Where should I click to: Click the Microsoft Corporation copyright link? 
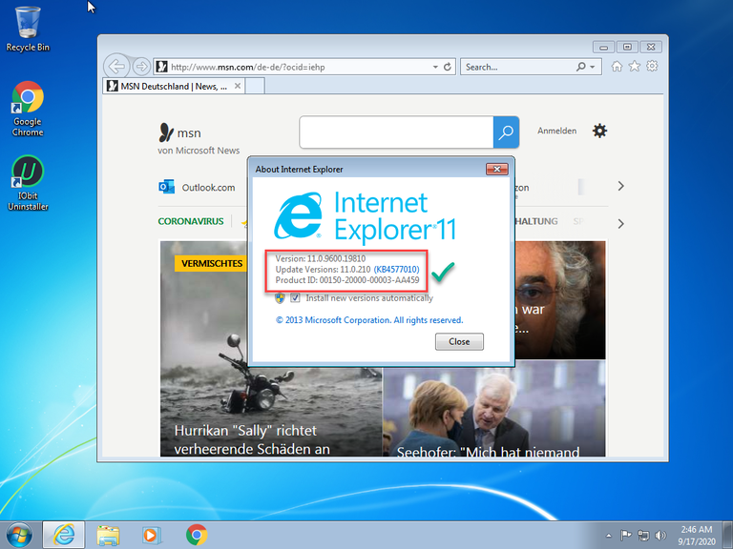pyautogui.click(x=369, y=320)
